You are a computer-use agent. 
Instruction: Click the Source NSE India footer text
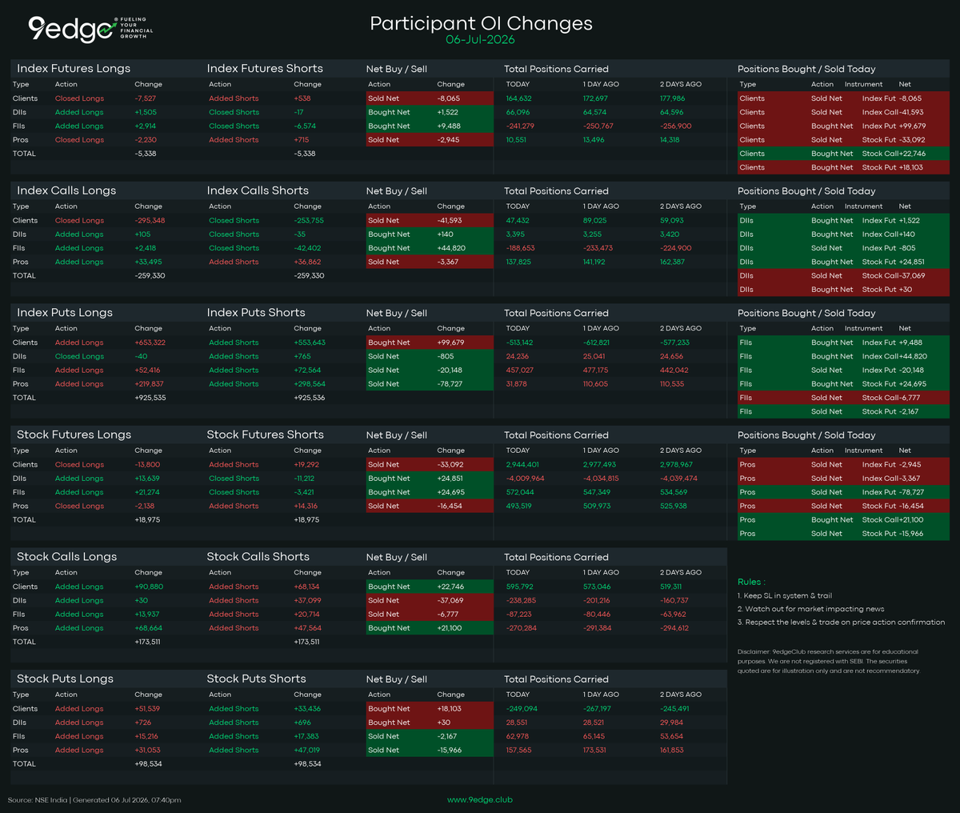pyautogui.click(x=94, y=799)
